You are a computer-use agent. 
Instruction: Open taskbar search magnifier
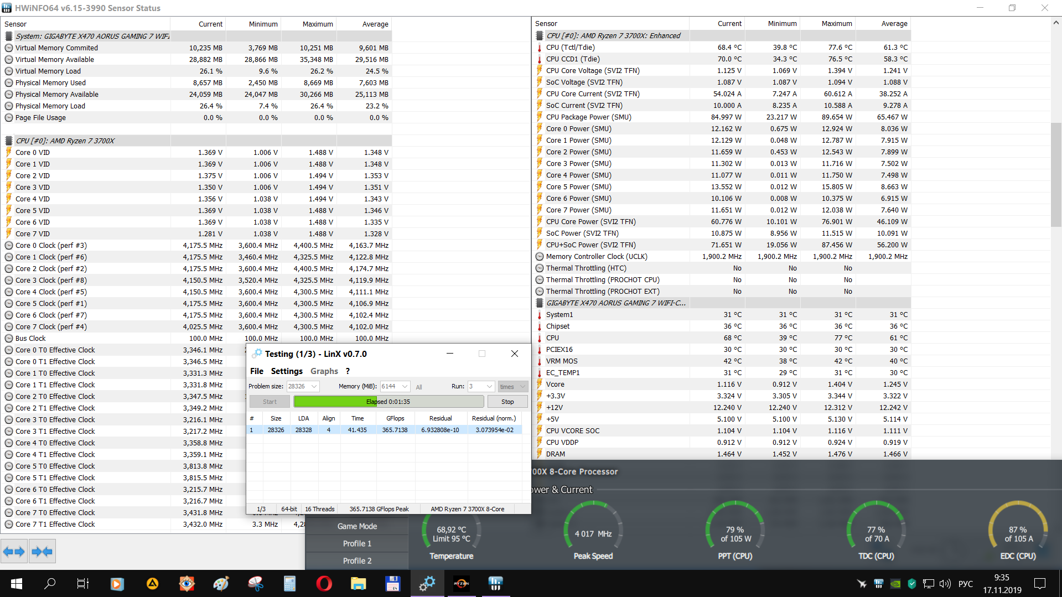point(50,583)
